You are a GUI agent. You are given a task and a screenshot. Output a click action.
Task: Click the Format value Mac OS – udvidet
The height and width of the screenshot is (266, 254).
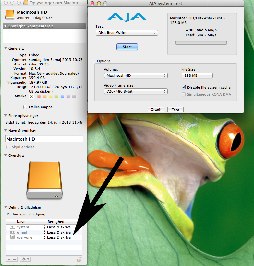pos(54,73)
